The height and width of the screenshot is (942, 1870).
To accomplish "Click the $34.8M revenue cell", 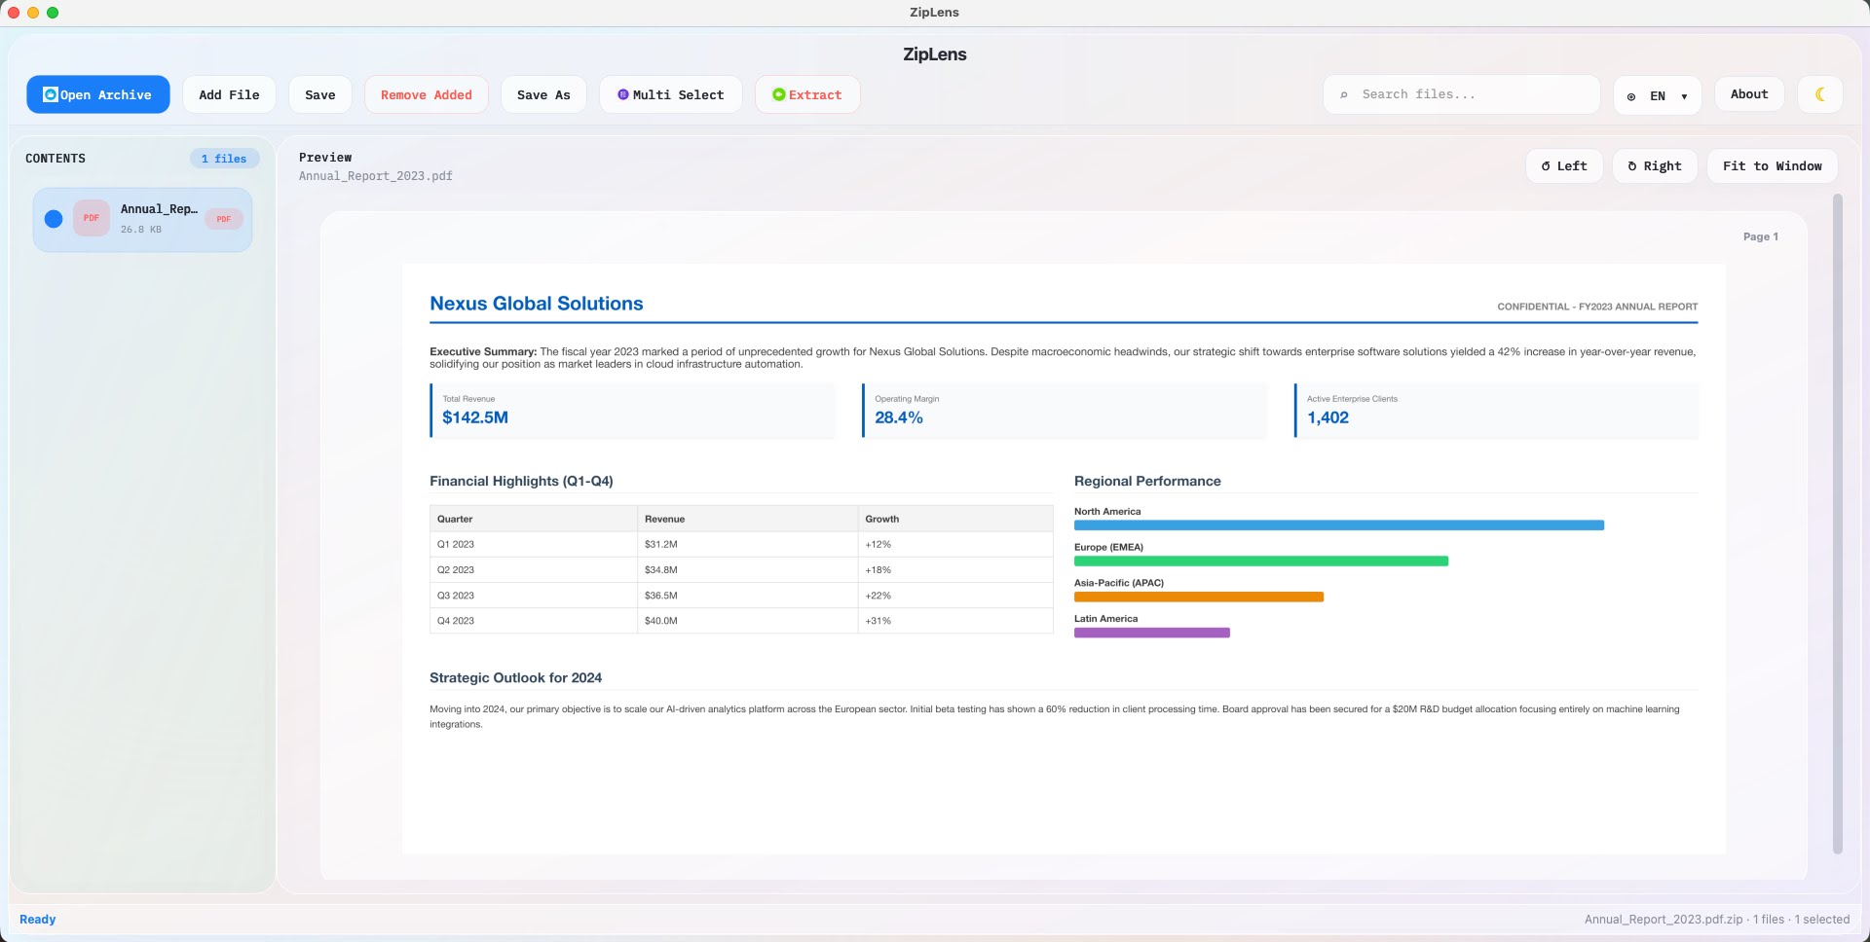I will pos(747,570).
